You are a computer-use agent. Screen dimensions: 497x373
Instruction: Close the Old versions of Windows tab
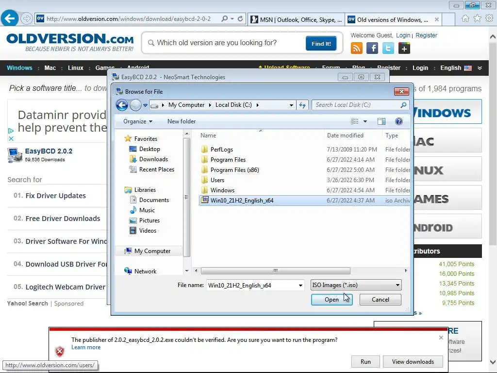437,19
